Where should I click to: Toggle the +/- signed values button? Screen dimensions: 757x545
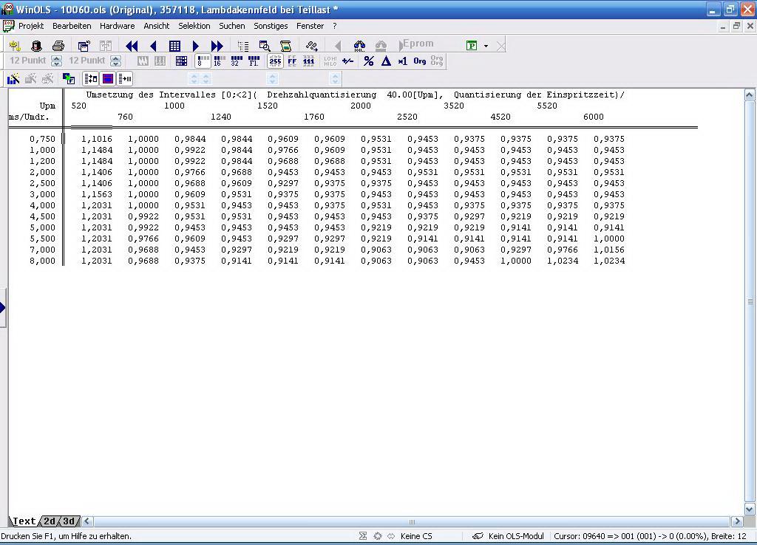347,61
